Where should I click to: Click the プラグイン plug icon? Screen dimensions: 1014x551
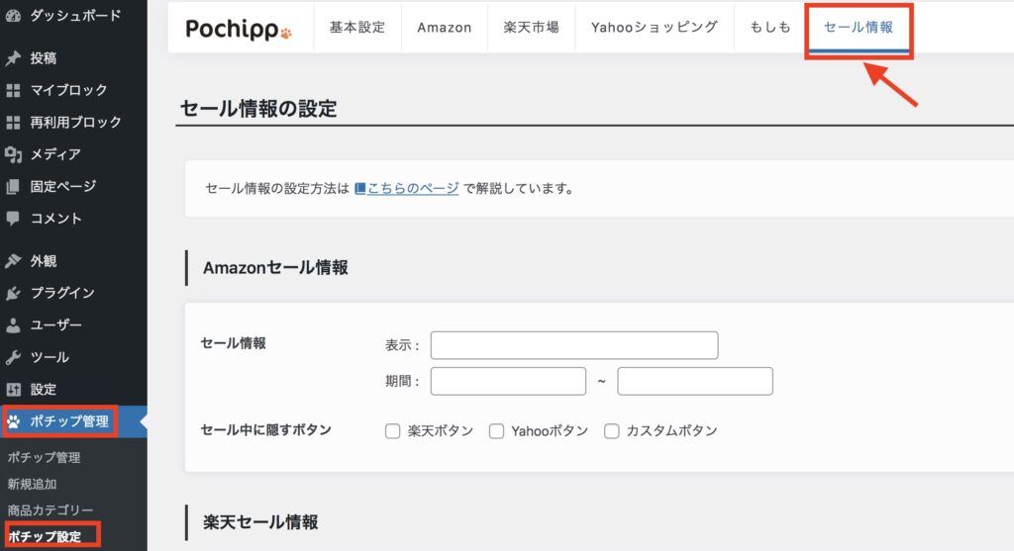(x=13, y=293)
